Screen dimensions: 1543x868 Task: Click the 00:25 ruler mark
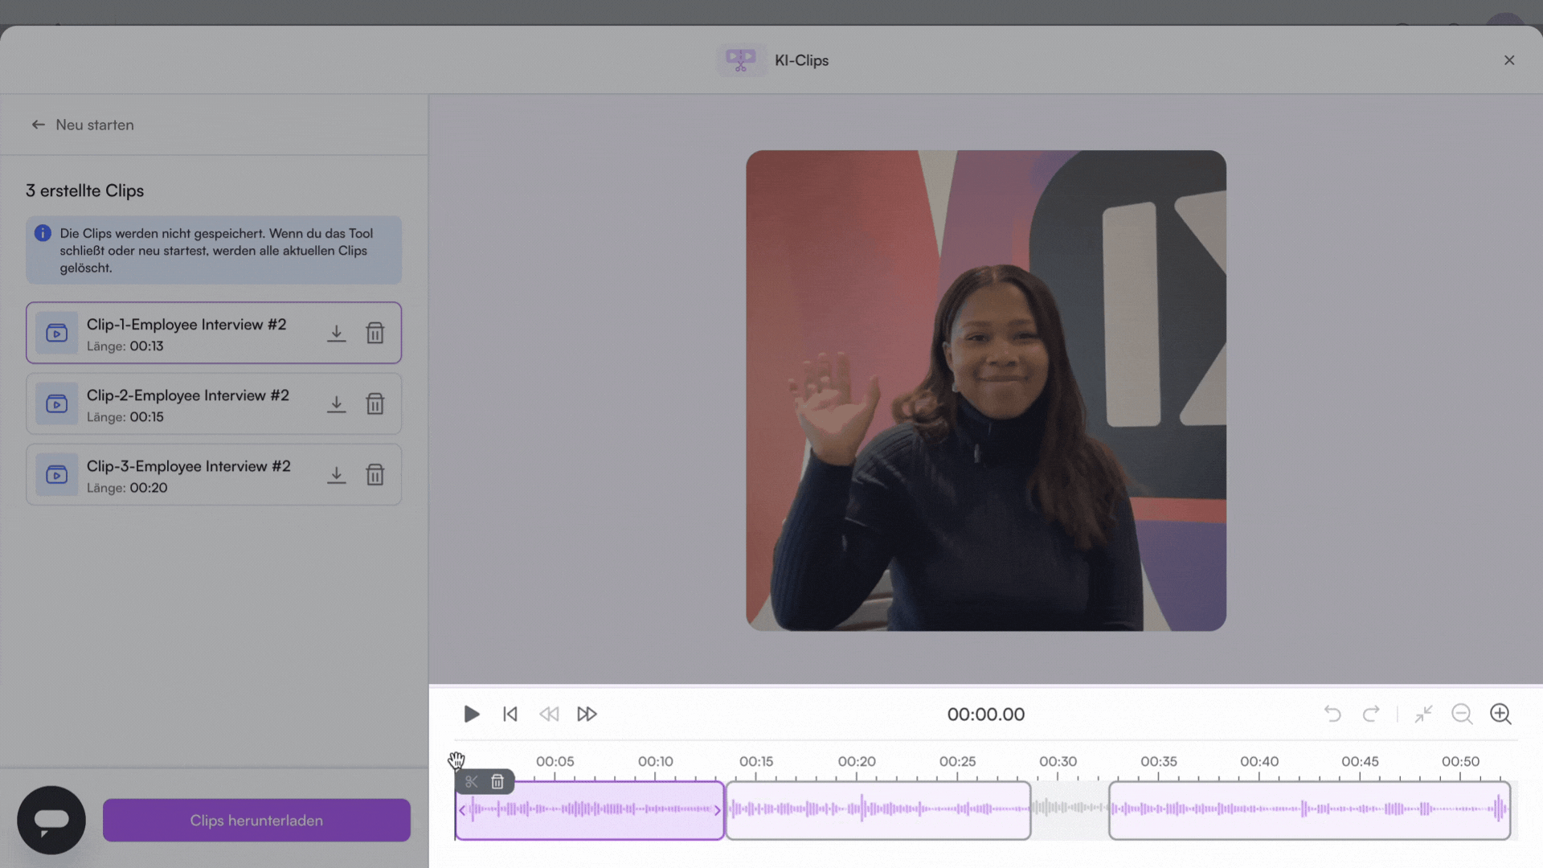coord(957,761)
